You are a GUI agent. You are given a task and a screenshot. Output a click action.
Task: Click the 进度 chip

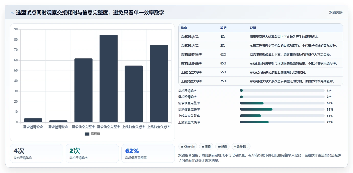click(222, 147)
